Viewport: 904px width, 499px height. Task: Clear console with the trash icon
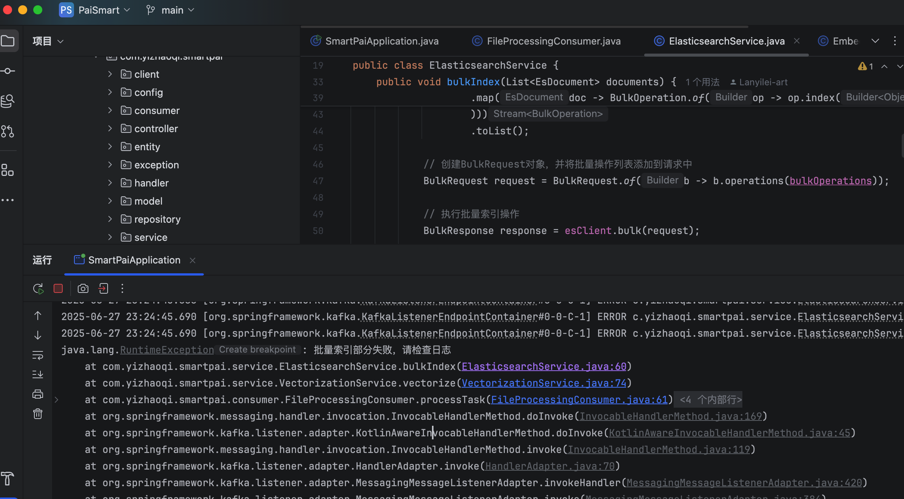(38, 414)
